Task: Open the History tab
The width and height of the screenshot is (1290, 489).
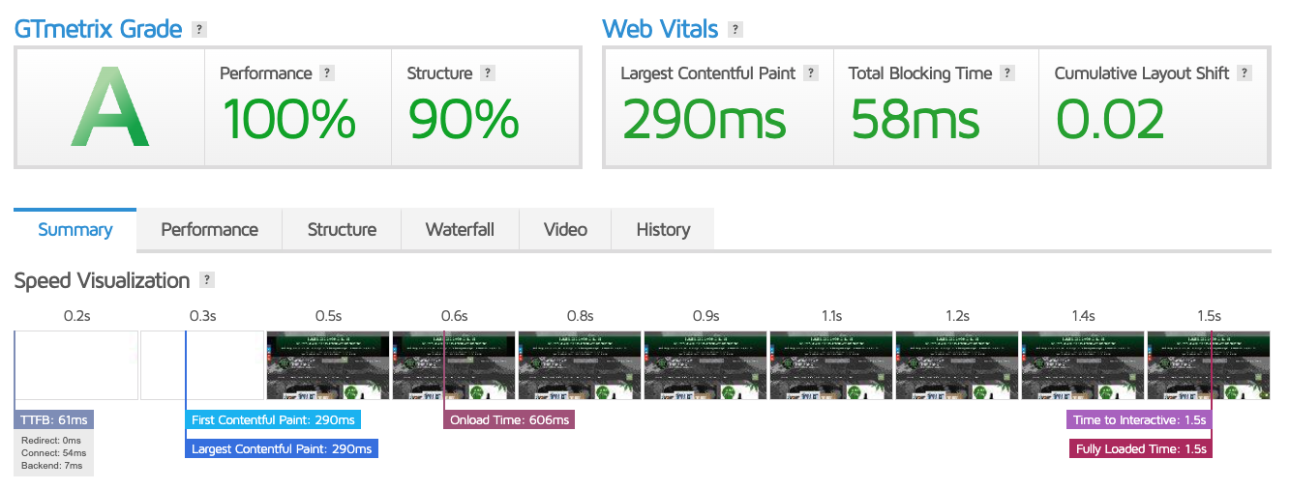Action: (663, 230)
